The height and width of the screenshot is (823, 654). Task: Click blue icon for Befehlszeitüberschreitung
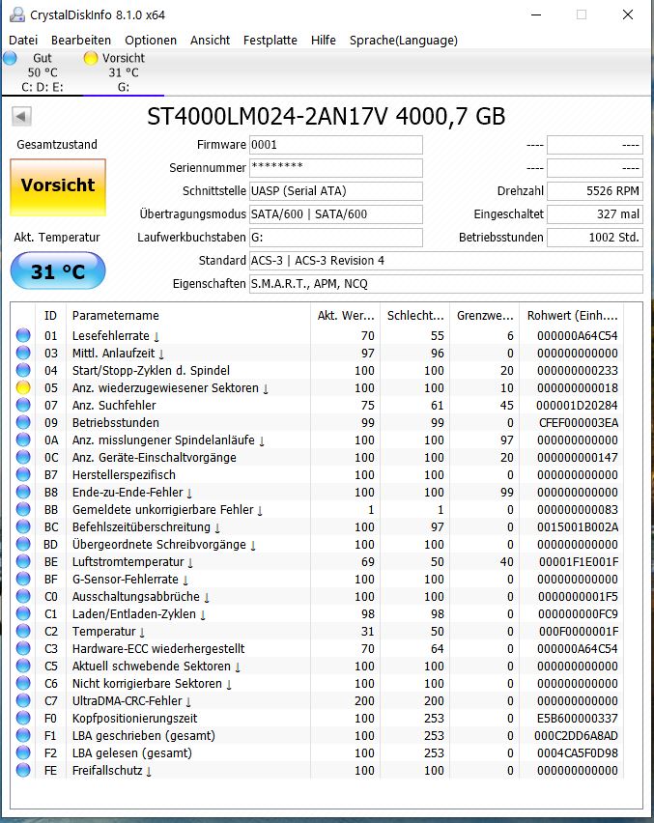click(x=23, y=526)
